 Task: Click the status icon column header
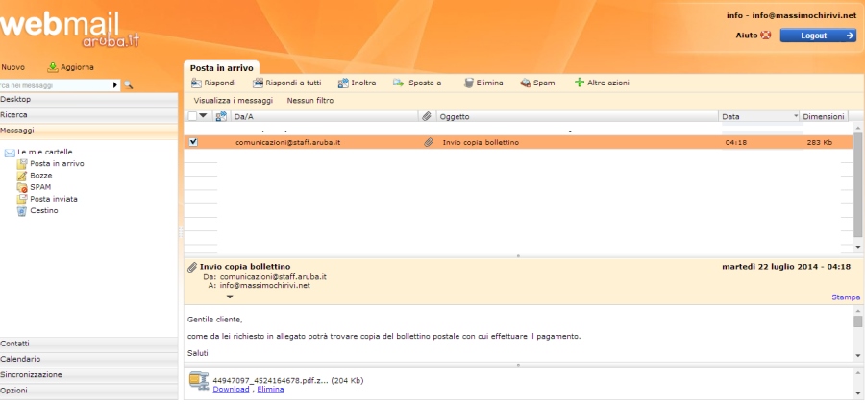221,116
